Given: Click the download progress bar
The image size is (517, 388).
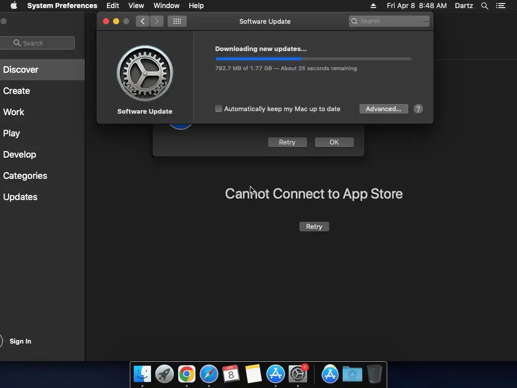Looking at the screenshot, I should (x=313, y=59).
